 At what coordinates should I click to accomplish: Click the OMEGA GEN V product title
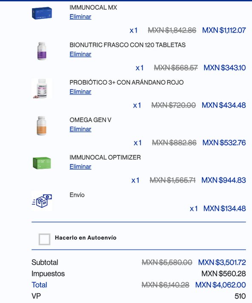tap(90, 120)
